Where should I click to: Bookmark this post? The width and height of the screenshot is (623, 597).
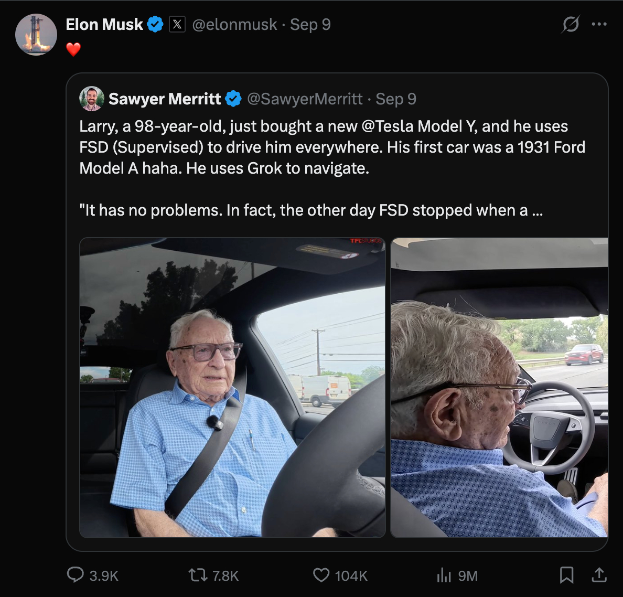[x=566, y=575]
